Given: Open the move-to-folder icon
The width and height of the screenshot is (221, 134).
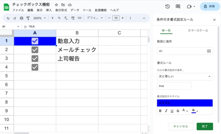Looking at the screenshot, I should [63, 5].
